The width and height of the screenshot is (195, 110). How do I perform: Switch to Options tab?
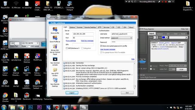[72, 27]
